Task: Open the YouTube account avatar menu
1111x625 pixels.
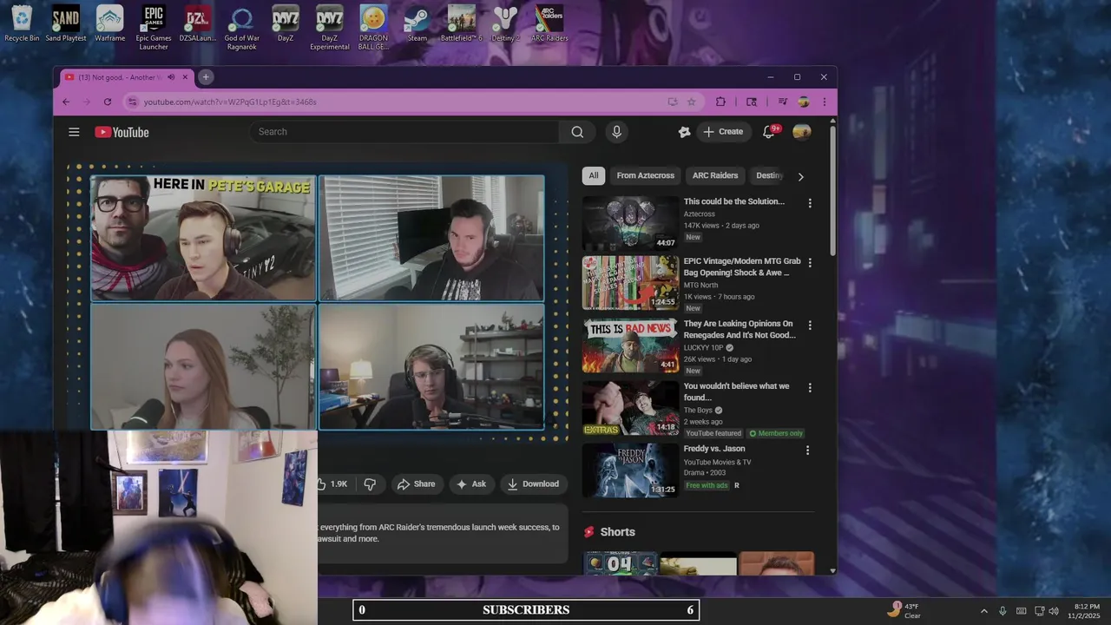Action: click(x=802, y=132)
